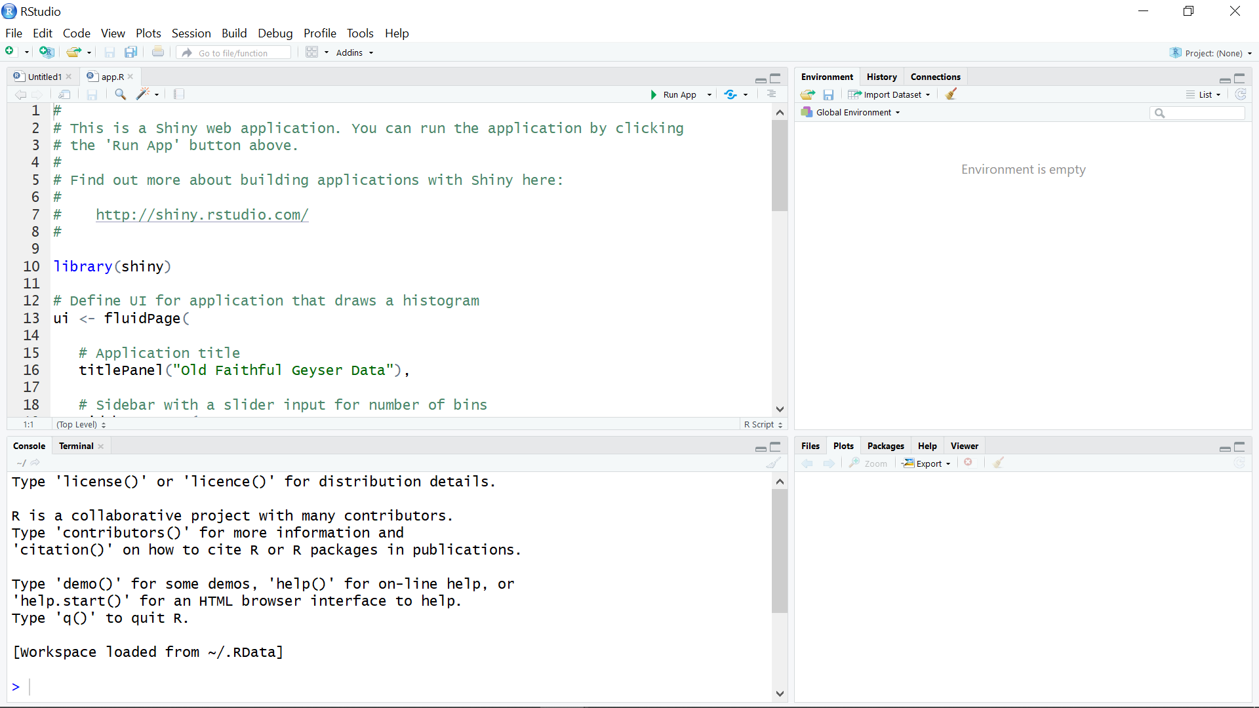
Task: Click the Clear Environment broom icon
Action: [951, 94]
